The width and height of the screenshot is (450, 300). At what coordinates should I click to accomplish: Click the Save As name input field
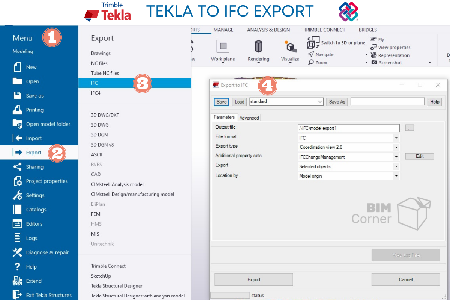(x=387, y=102)
